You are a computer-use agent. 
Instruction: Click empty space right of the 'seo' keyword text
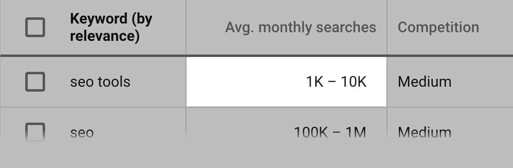(139, 133)
